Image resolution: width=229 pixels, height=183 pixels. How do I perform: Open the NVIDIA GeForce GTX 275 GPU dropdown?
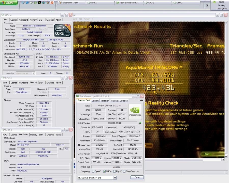115,178
